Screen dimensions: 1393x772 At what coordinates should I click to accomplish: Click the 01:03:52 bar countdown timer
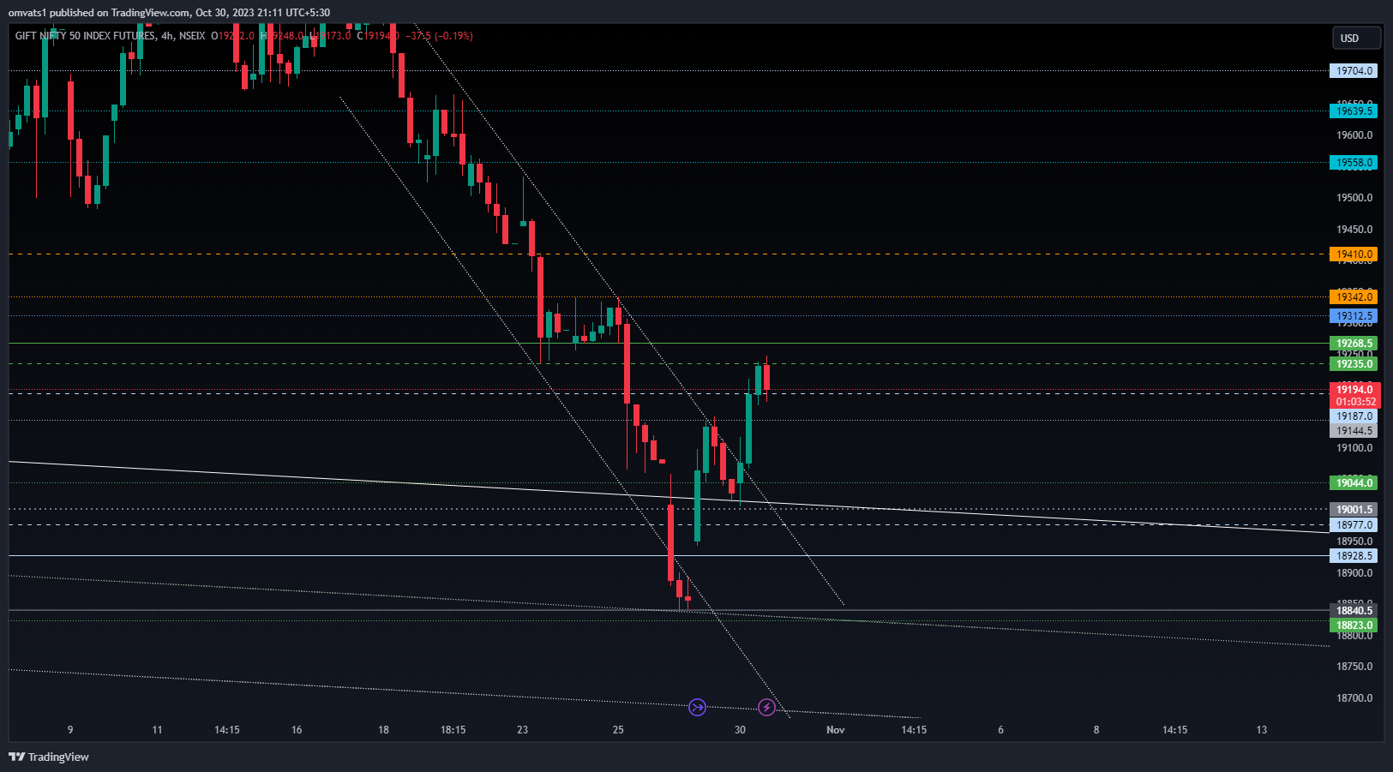(1354, 402)
